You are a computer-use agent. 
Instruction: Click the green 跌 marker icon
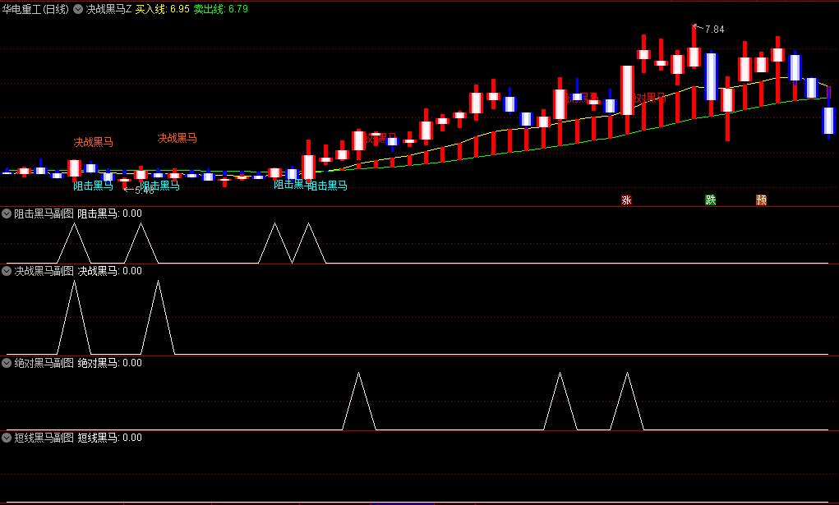click(711, 200)
